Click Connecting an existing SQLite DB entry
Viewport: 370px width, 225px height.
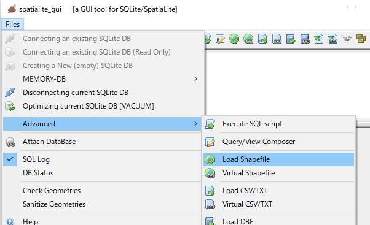click(102, 39)
